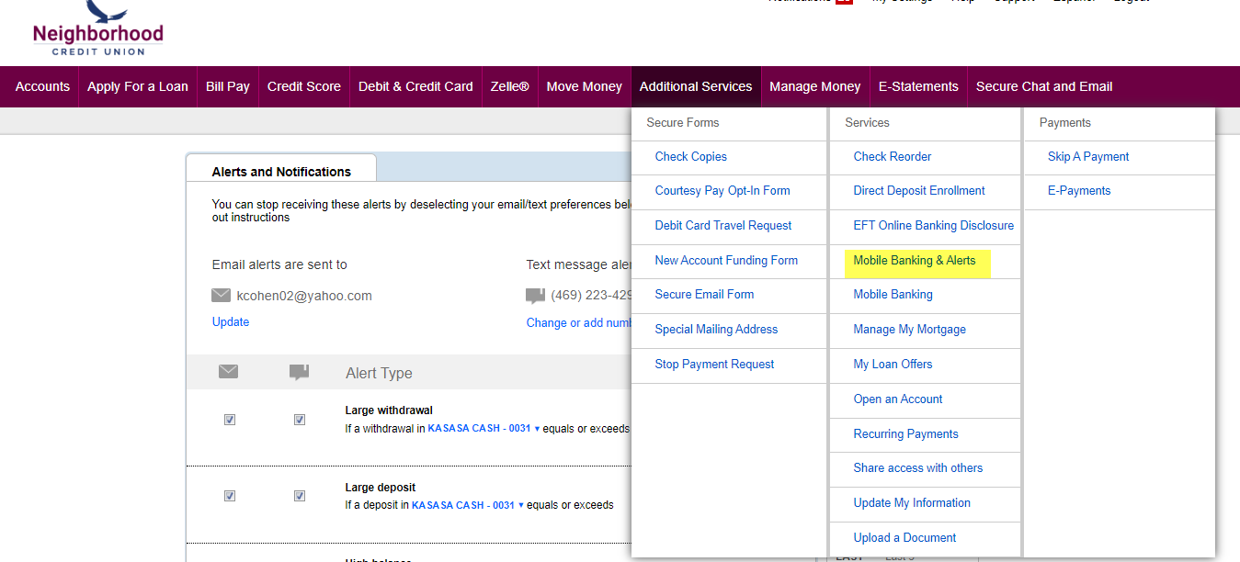
Task: Click the Services section heading
Action: coord(868,122)
